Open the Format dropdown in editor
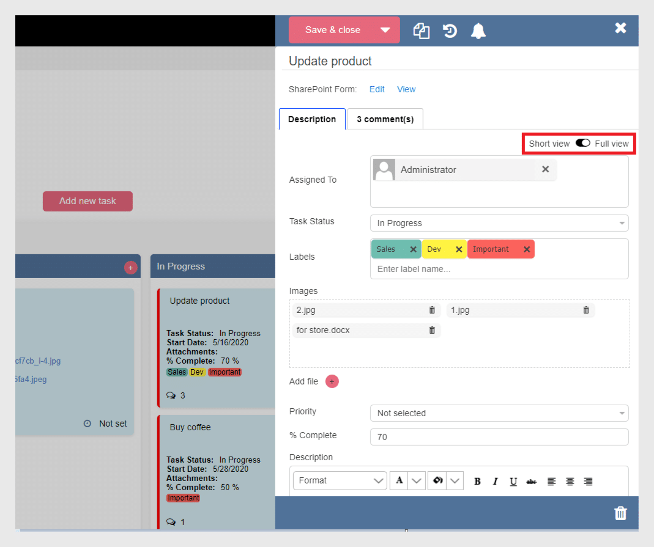654x547 pixels. click(x=340, y=480)
